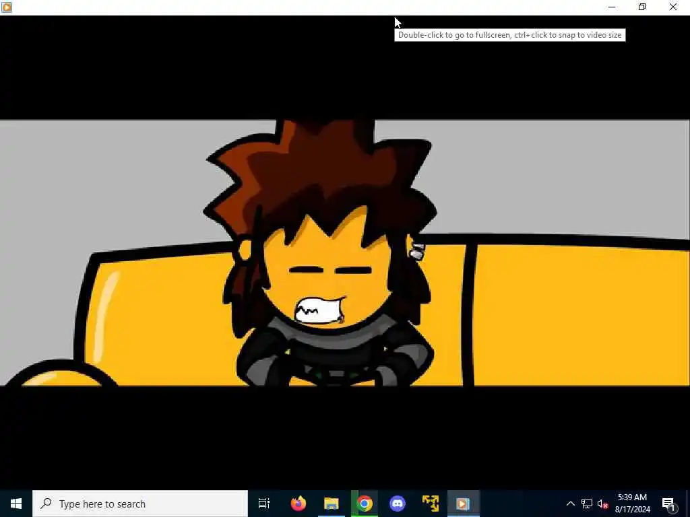This screenshot has width=690, height=517.
Task: Click the 'Type here to search' box
Action: [140, 504]
